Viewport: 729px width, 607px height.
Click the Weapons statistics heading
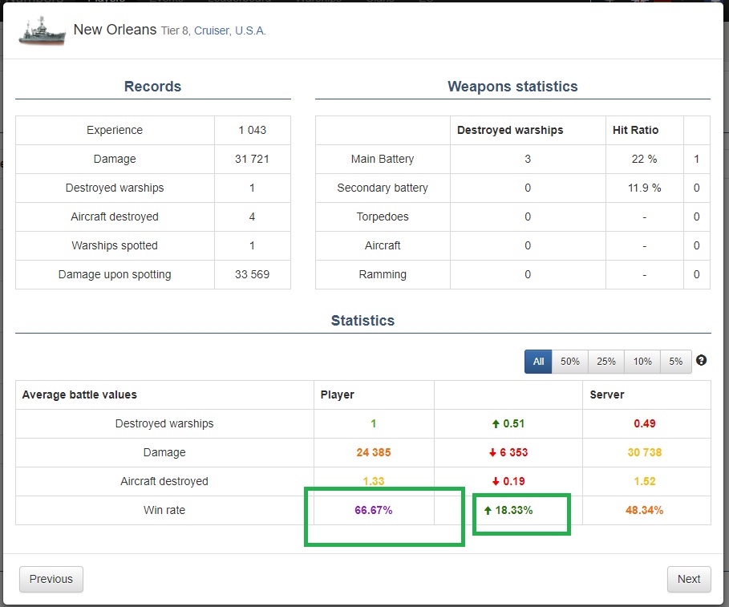(512, 87)
